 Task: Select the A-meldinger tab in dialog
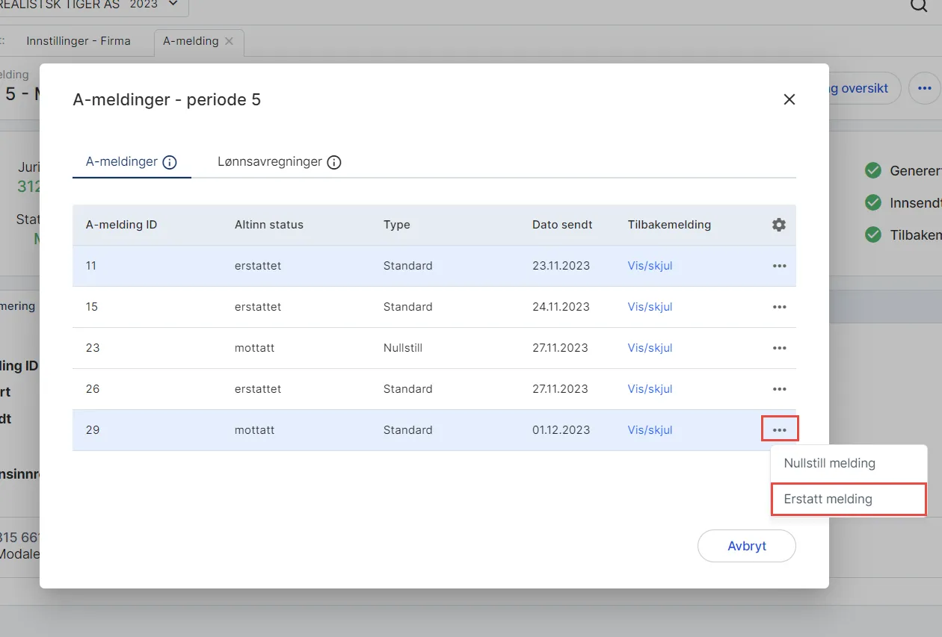point(122,161)
